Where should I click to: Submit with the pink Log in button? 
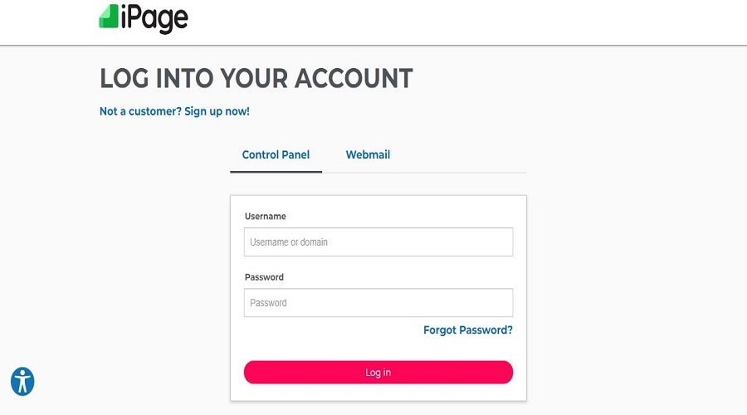(378, 372)
